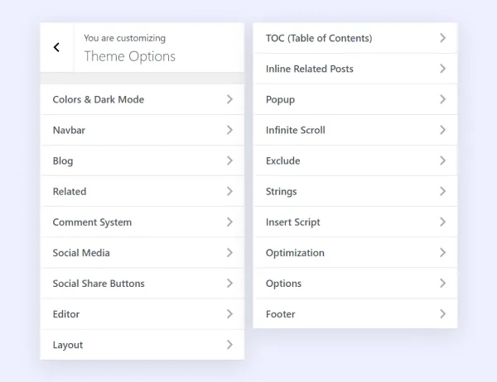The image size is (497, 382).
Task: Open the Optimization settings
Action: click(x=295, y=252)
